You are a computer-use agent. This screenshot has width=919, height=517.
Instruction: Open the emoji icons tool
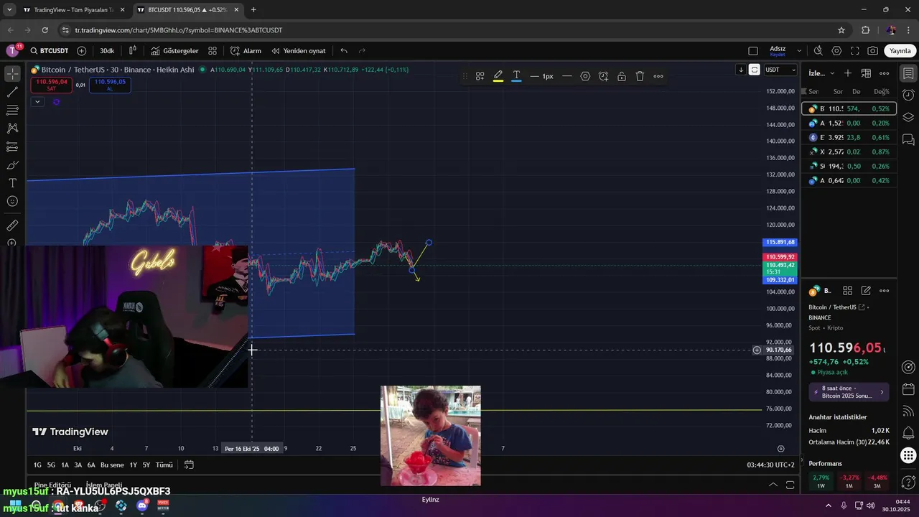pyautogui.click(x=12, y=201)
